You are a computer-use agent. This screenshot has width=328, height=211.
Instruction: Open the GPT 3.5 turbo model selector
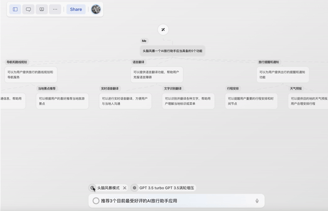[163, 188]
